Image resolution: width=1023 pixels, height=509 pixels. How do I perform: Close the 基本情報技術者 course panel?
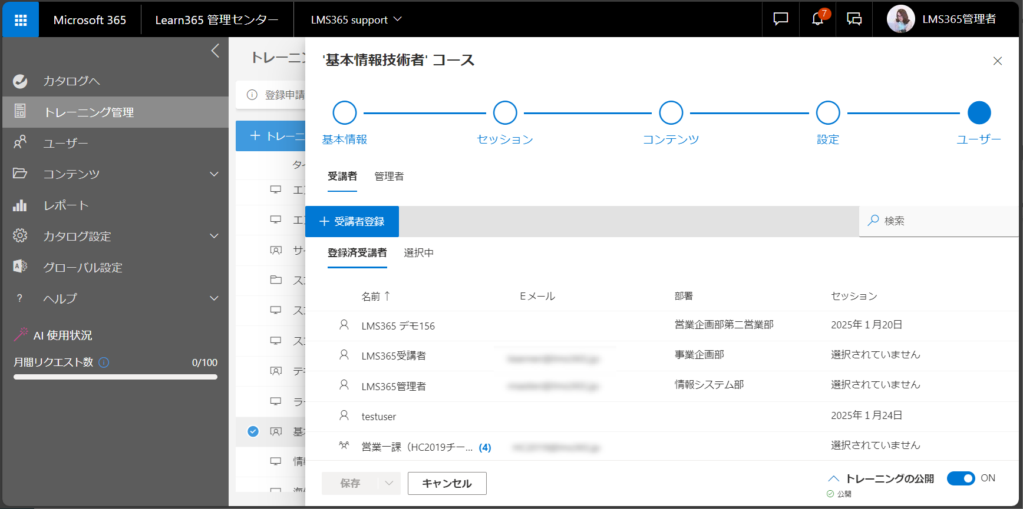(998, 61)
